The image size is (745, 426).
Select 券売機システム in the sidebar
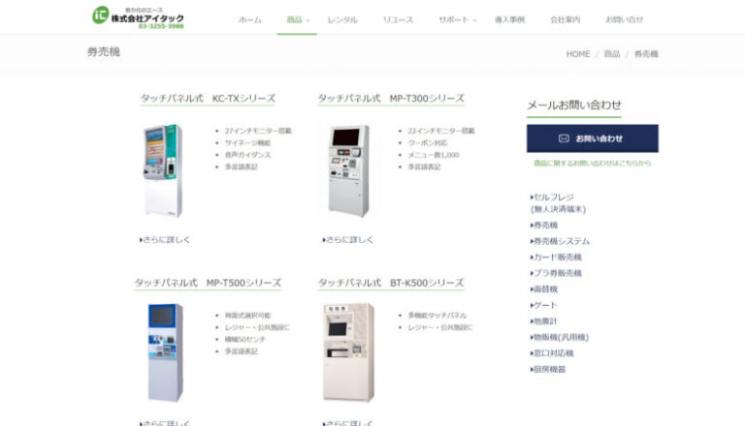click(x=560, y=241)
